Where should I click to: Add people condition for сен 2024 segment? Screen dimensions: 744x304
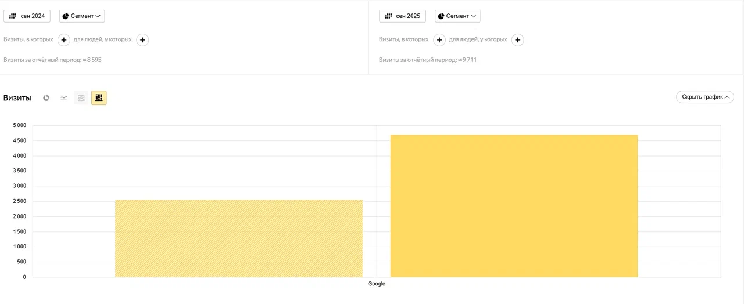pyautogui.click(x=142, y=40)
